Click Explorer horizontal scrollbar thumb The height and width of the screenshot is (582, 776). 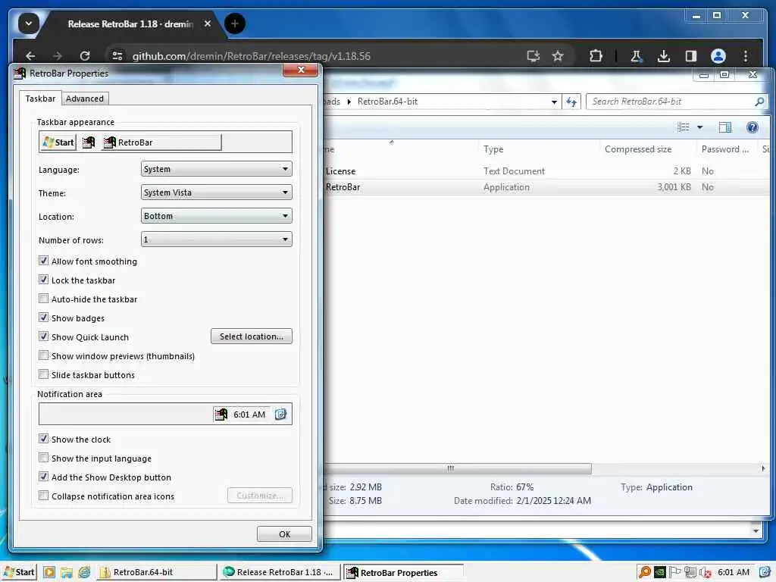coord(458,468)
